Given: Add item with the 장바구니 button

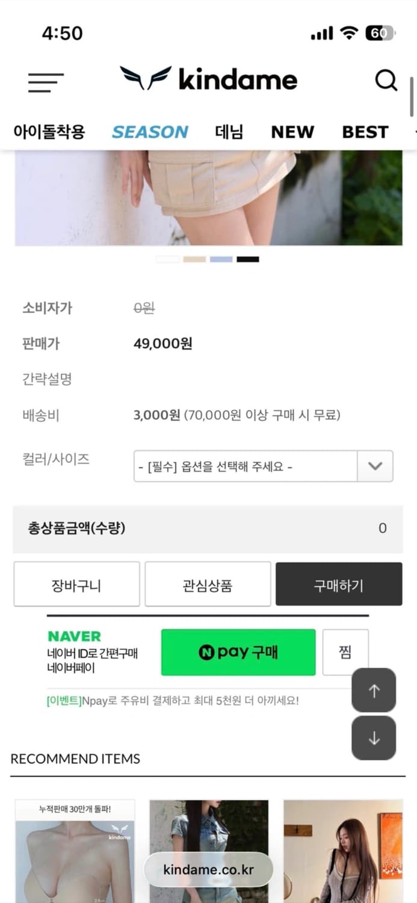Looking at the screenshot, I should 76,584.
